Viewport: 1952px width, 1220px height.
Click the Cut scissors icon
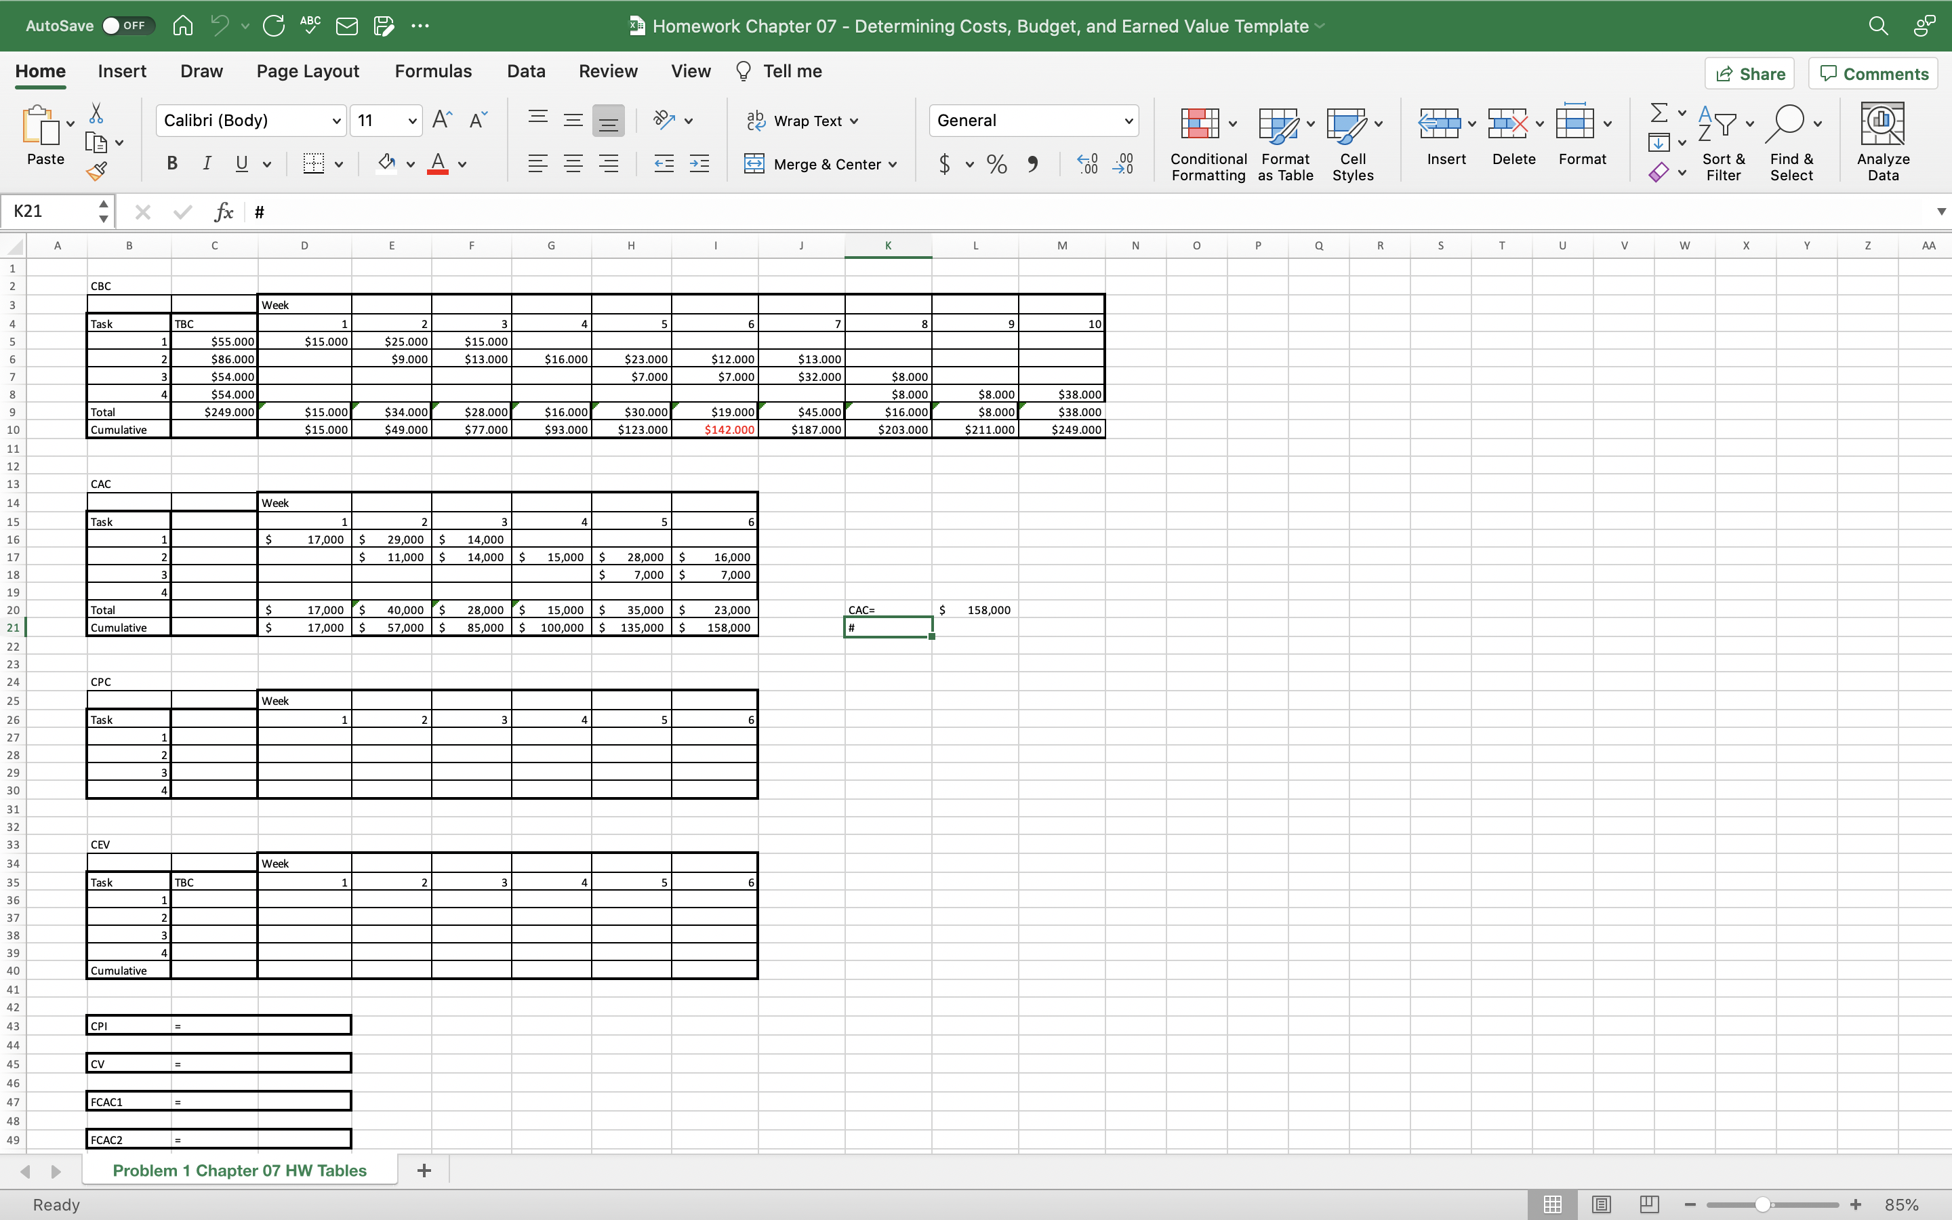click(96, 113)
